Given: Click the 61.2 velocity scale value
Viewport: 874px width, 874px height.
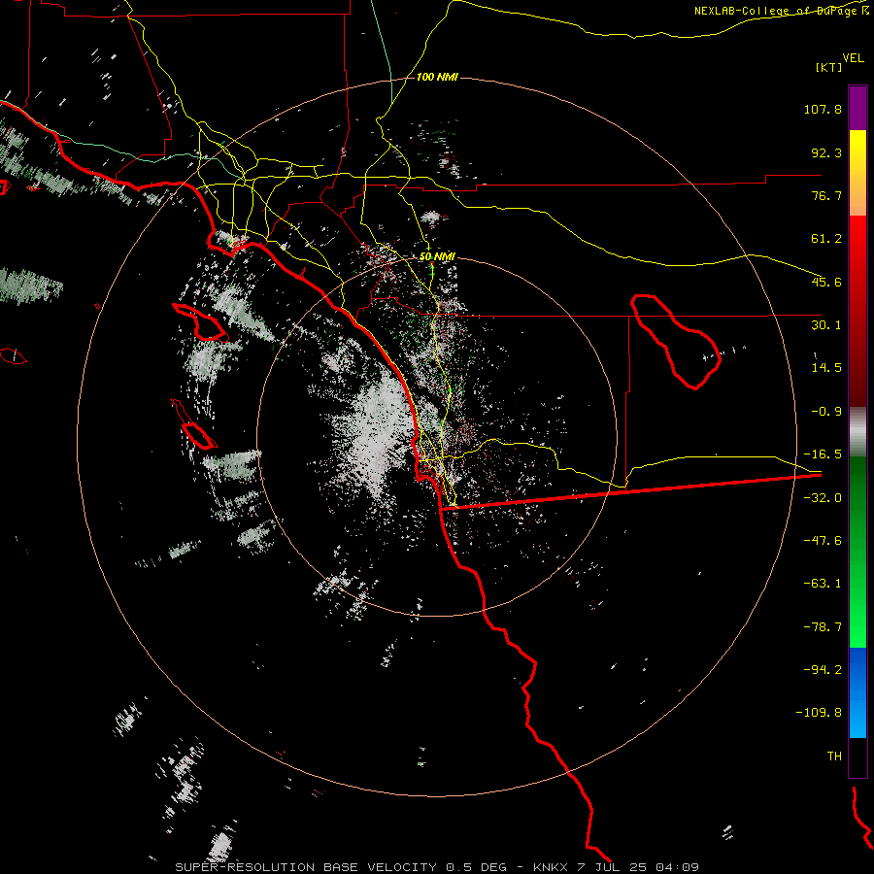Looking at the screenshot, I should point(826,239).
